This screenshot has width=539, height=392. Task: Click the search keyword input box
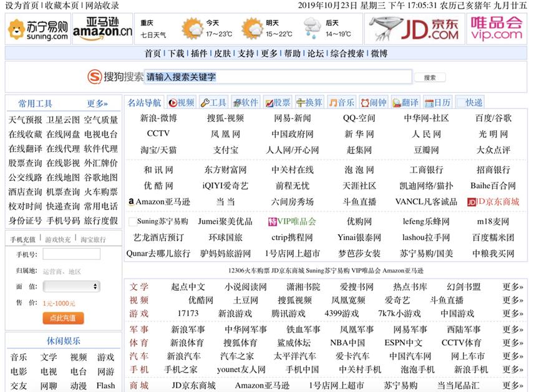tap(278, 77)
